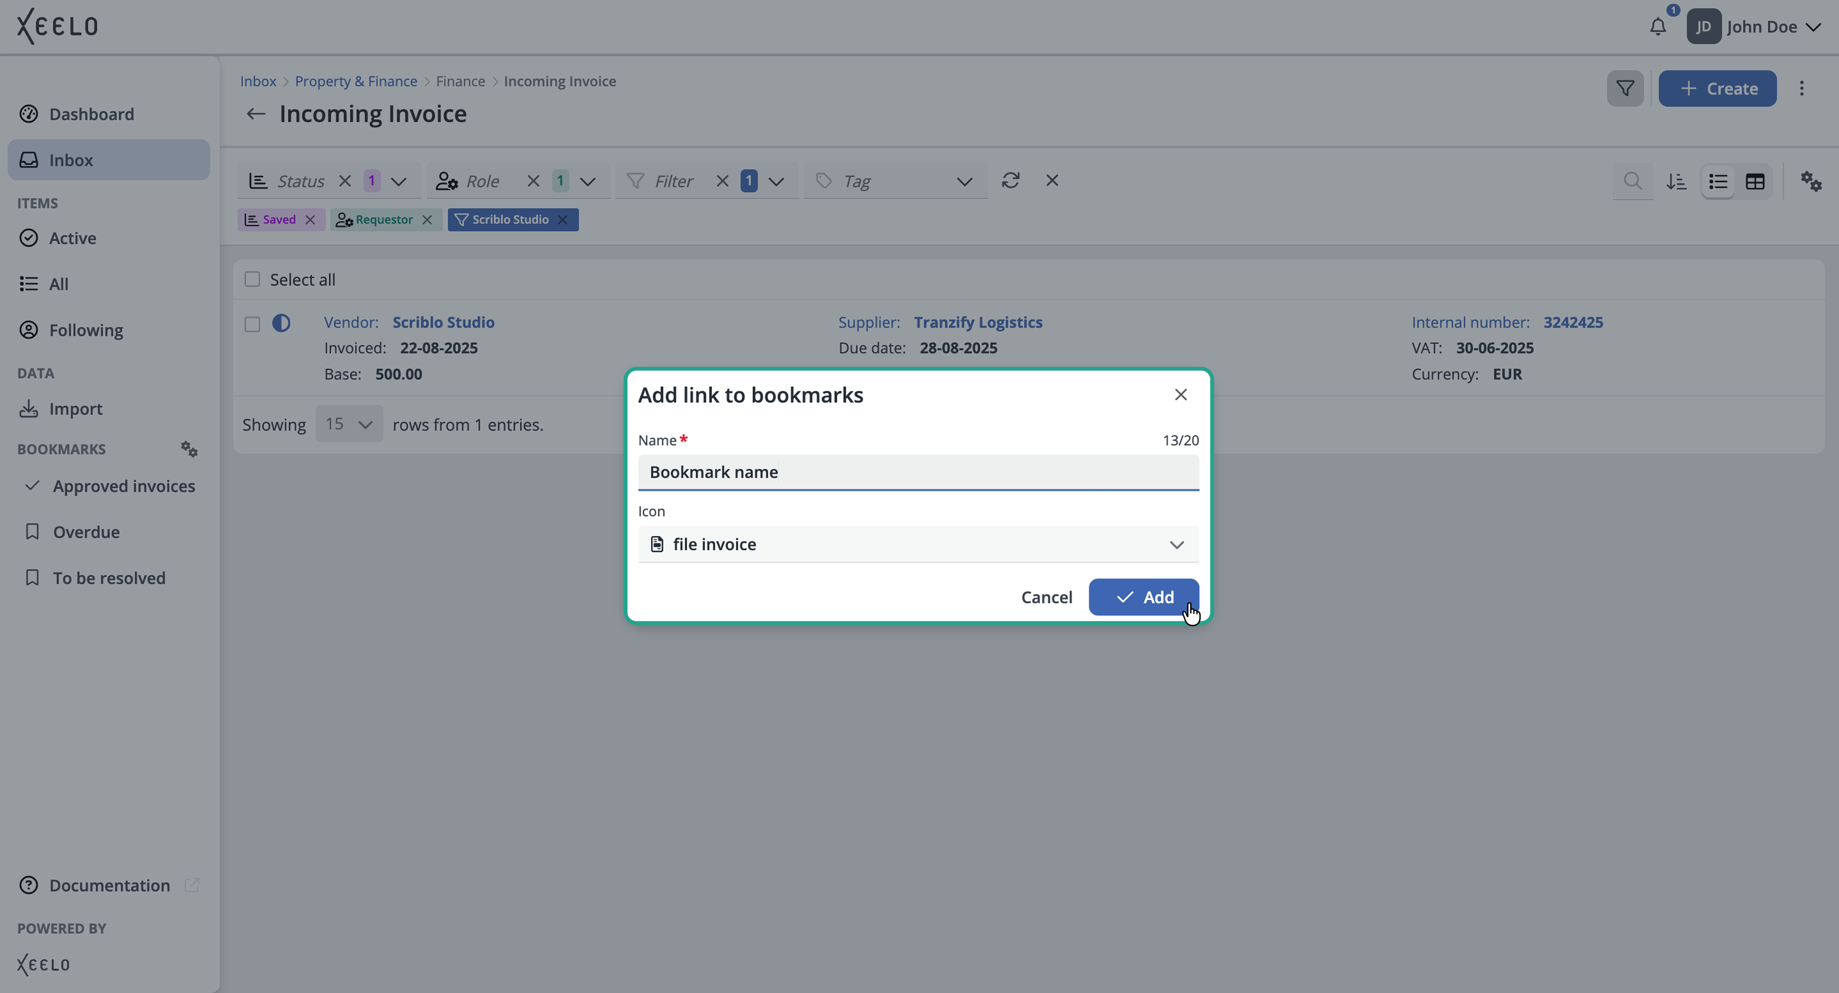Open Property & Finance breadcrumb link

356,81
